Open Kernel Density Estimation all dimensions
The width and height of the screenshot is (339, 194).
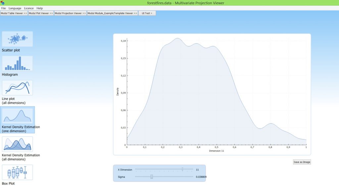[17, 144]
